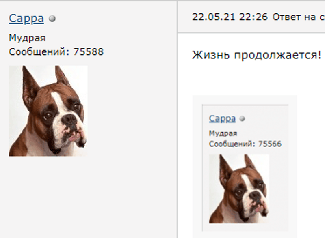This screenshot has width=325, height=238.
Task: Click the Сообщений: 75566 text in the post
Action: coord(245,144)
